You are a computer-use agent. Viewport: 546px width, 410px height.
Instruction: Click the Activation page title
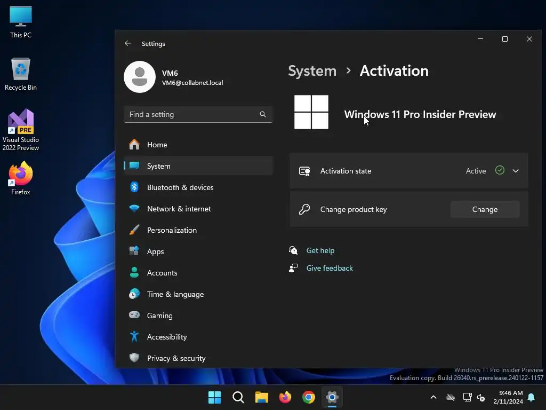pyautogui.click(x=394, y=71)
